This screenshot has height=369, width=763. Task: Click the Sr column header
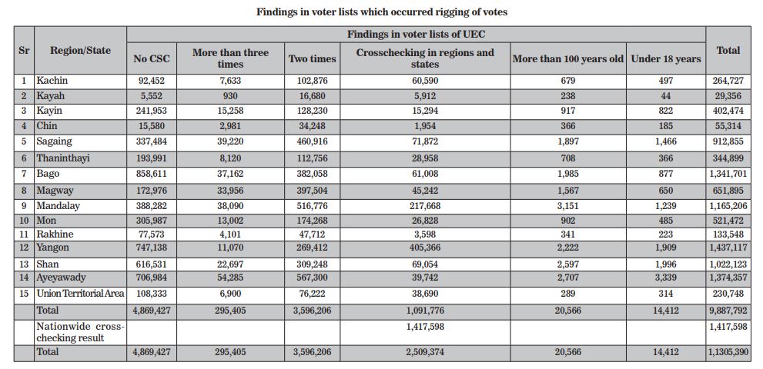point(24,50)
